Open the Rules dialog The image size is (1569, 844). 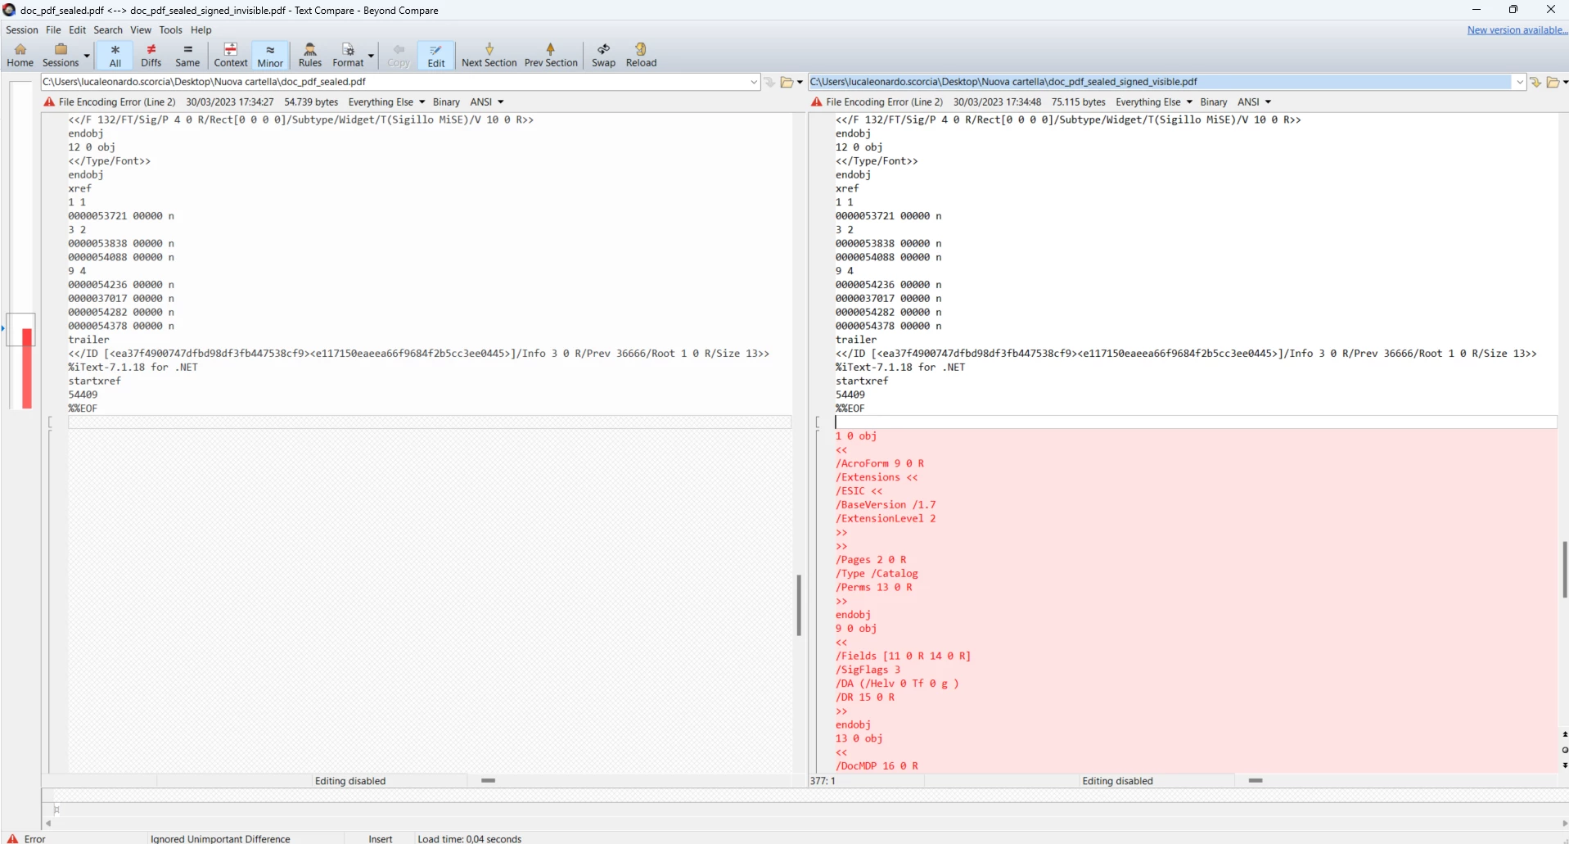pos(310,55)
